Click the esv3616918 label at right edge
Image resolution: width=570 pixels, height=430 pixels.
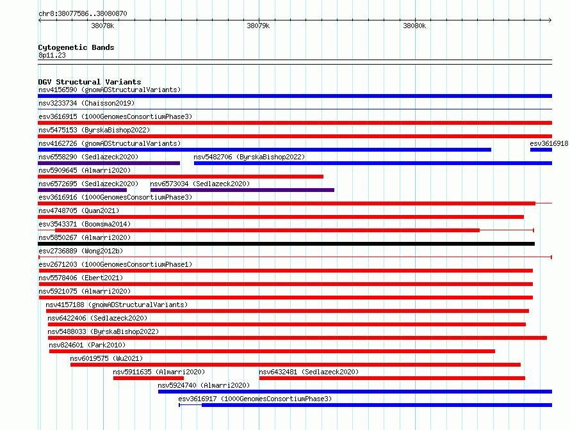(549, 143)
